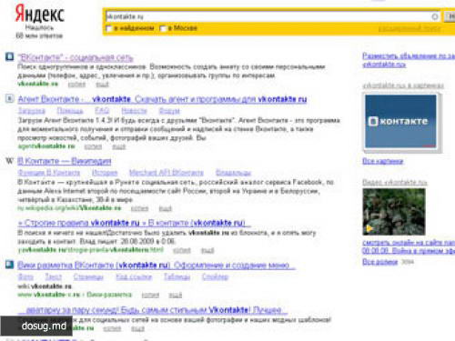Click the Wikipedia W icon beside В Контакте result
Image resolution: width=455 pixels, height=341 pixels.
tap(10, 161)
